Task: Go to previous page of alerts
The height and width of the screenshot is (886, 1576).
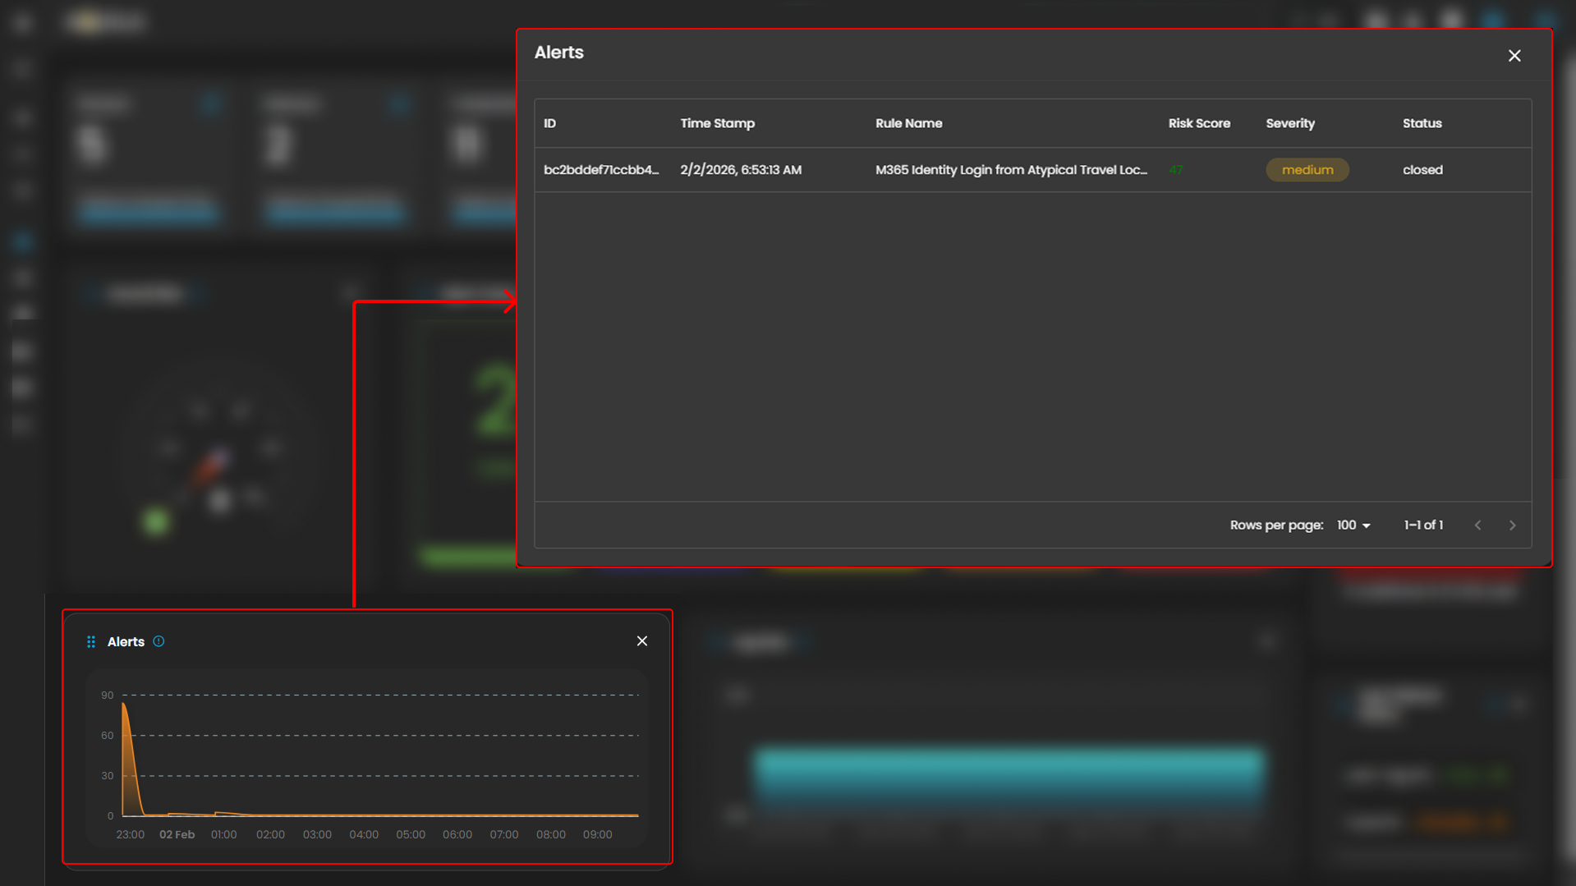Action: (x=1477, y=526)
